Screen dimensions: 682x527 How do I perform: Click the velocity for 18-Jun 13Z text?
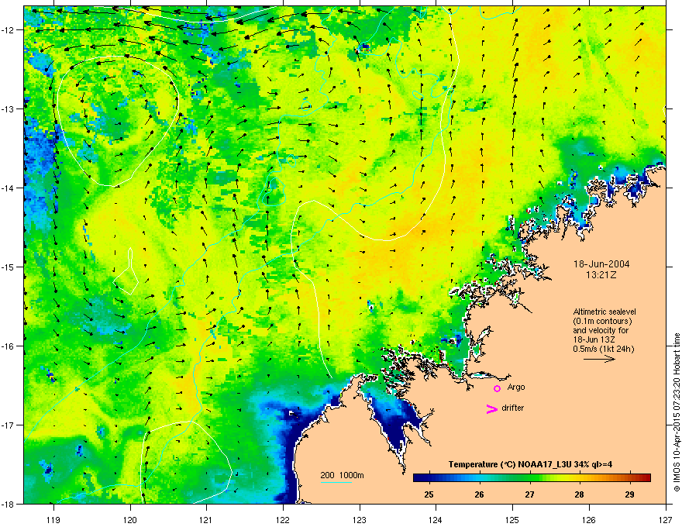click(600, 336)
